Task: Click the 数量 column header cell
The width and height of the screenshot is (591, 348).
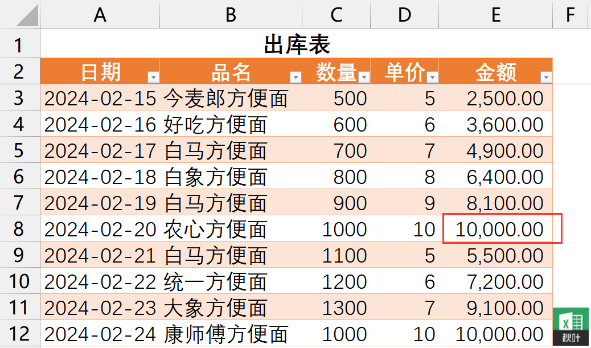Action: pyautogui.click(x=336, y=71)
